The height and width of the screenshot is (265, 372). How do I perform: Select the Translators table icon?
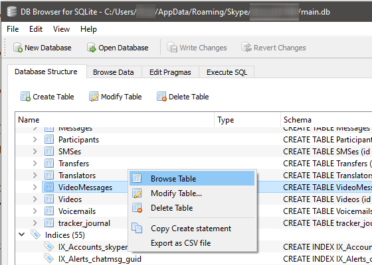(x=49, y=175)
